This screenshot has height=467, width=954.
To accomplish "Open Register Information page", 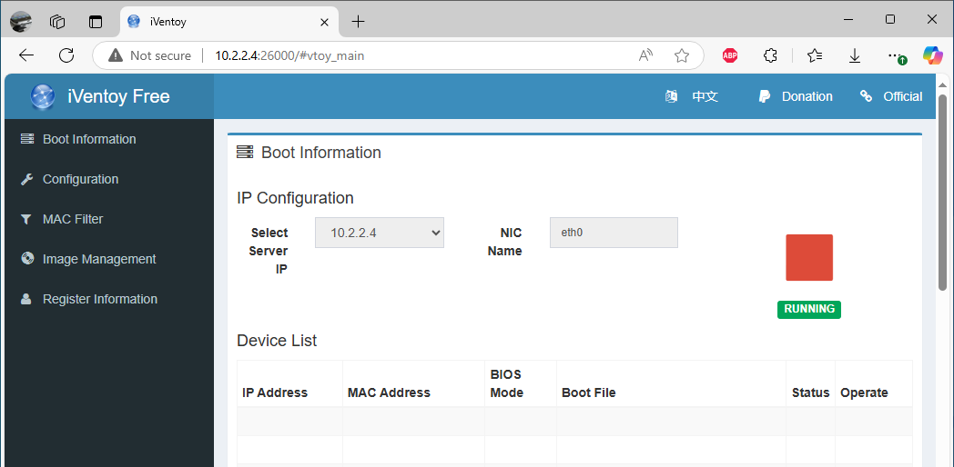I will click(99, 299).
